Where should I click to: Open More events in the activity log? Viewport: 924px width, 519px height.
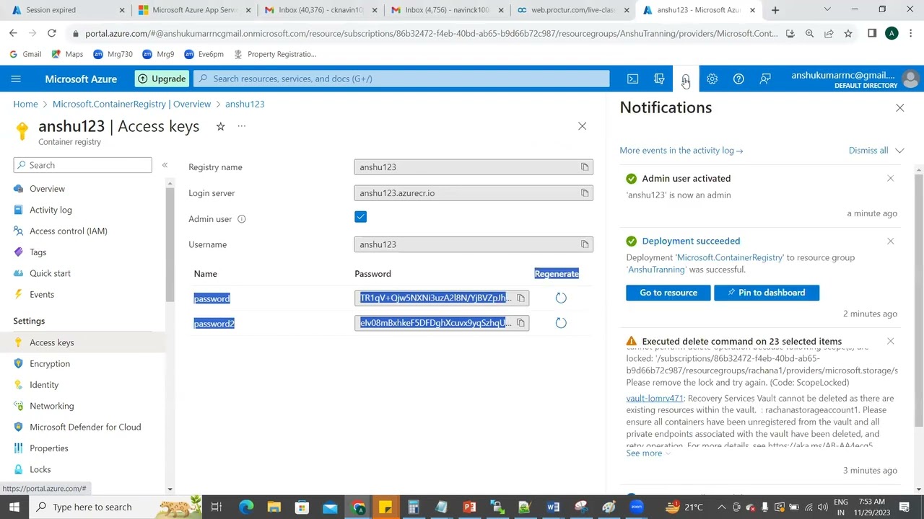tap(681, 151)
